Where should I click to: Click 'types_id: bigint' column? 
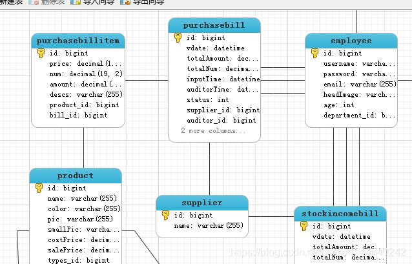pyautogui.click(x=78, y=261)
